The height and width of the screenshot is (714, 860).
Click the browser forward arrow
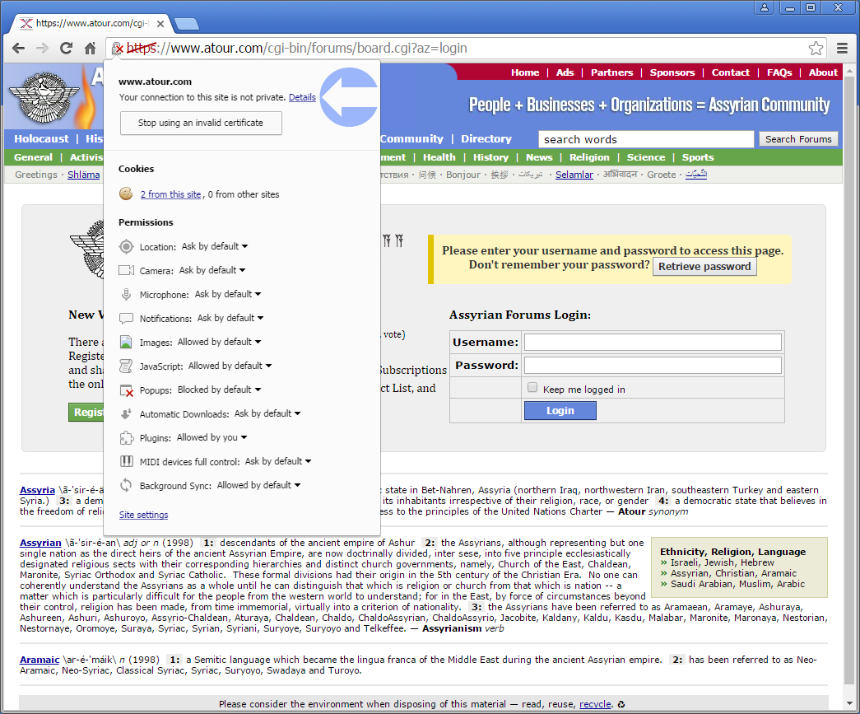[42, 49]
